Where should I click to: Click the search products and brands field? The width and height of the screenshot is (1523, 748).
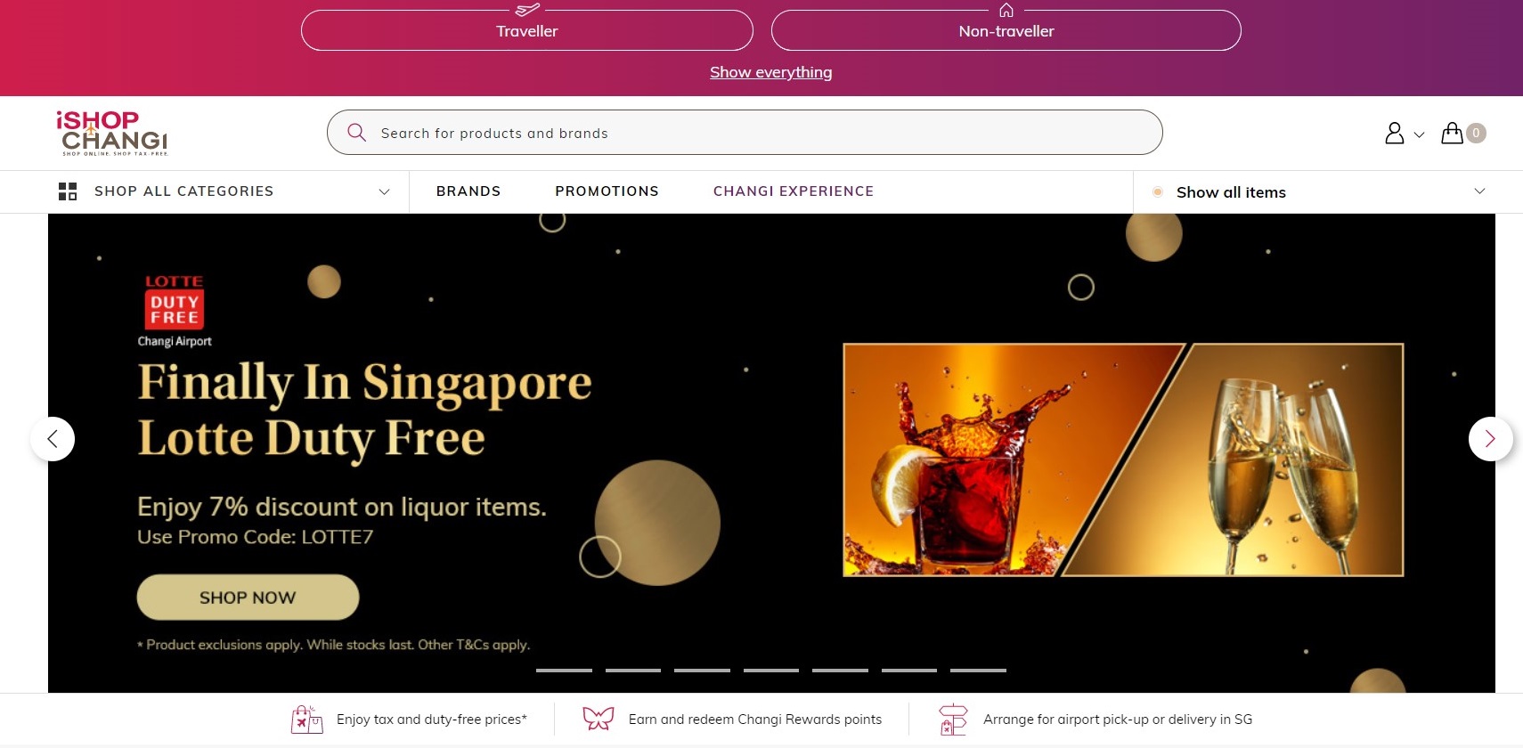coord(745,133)
